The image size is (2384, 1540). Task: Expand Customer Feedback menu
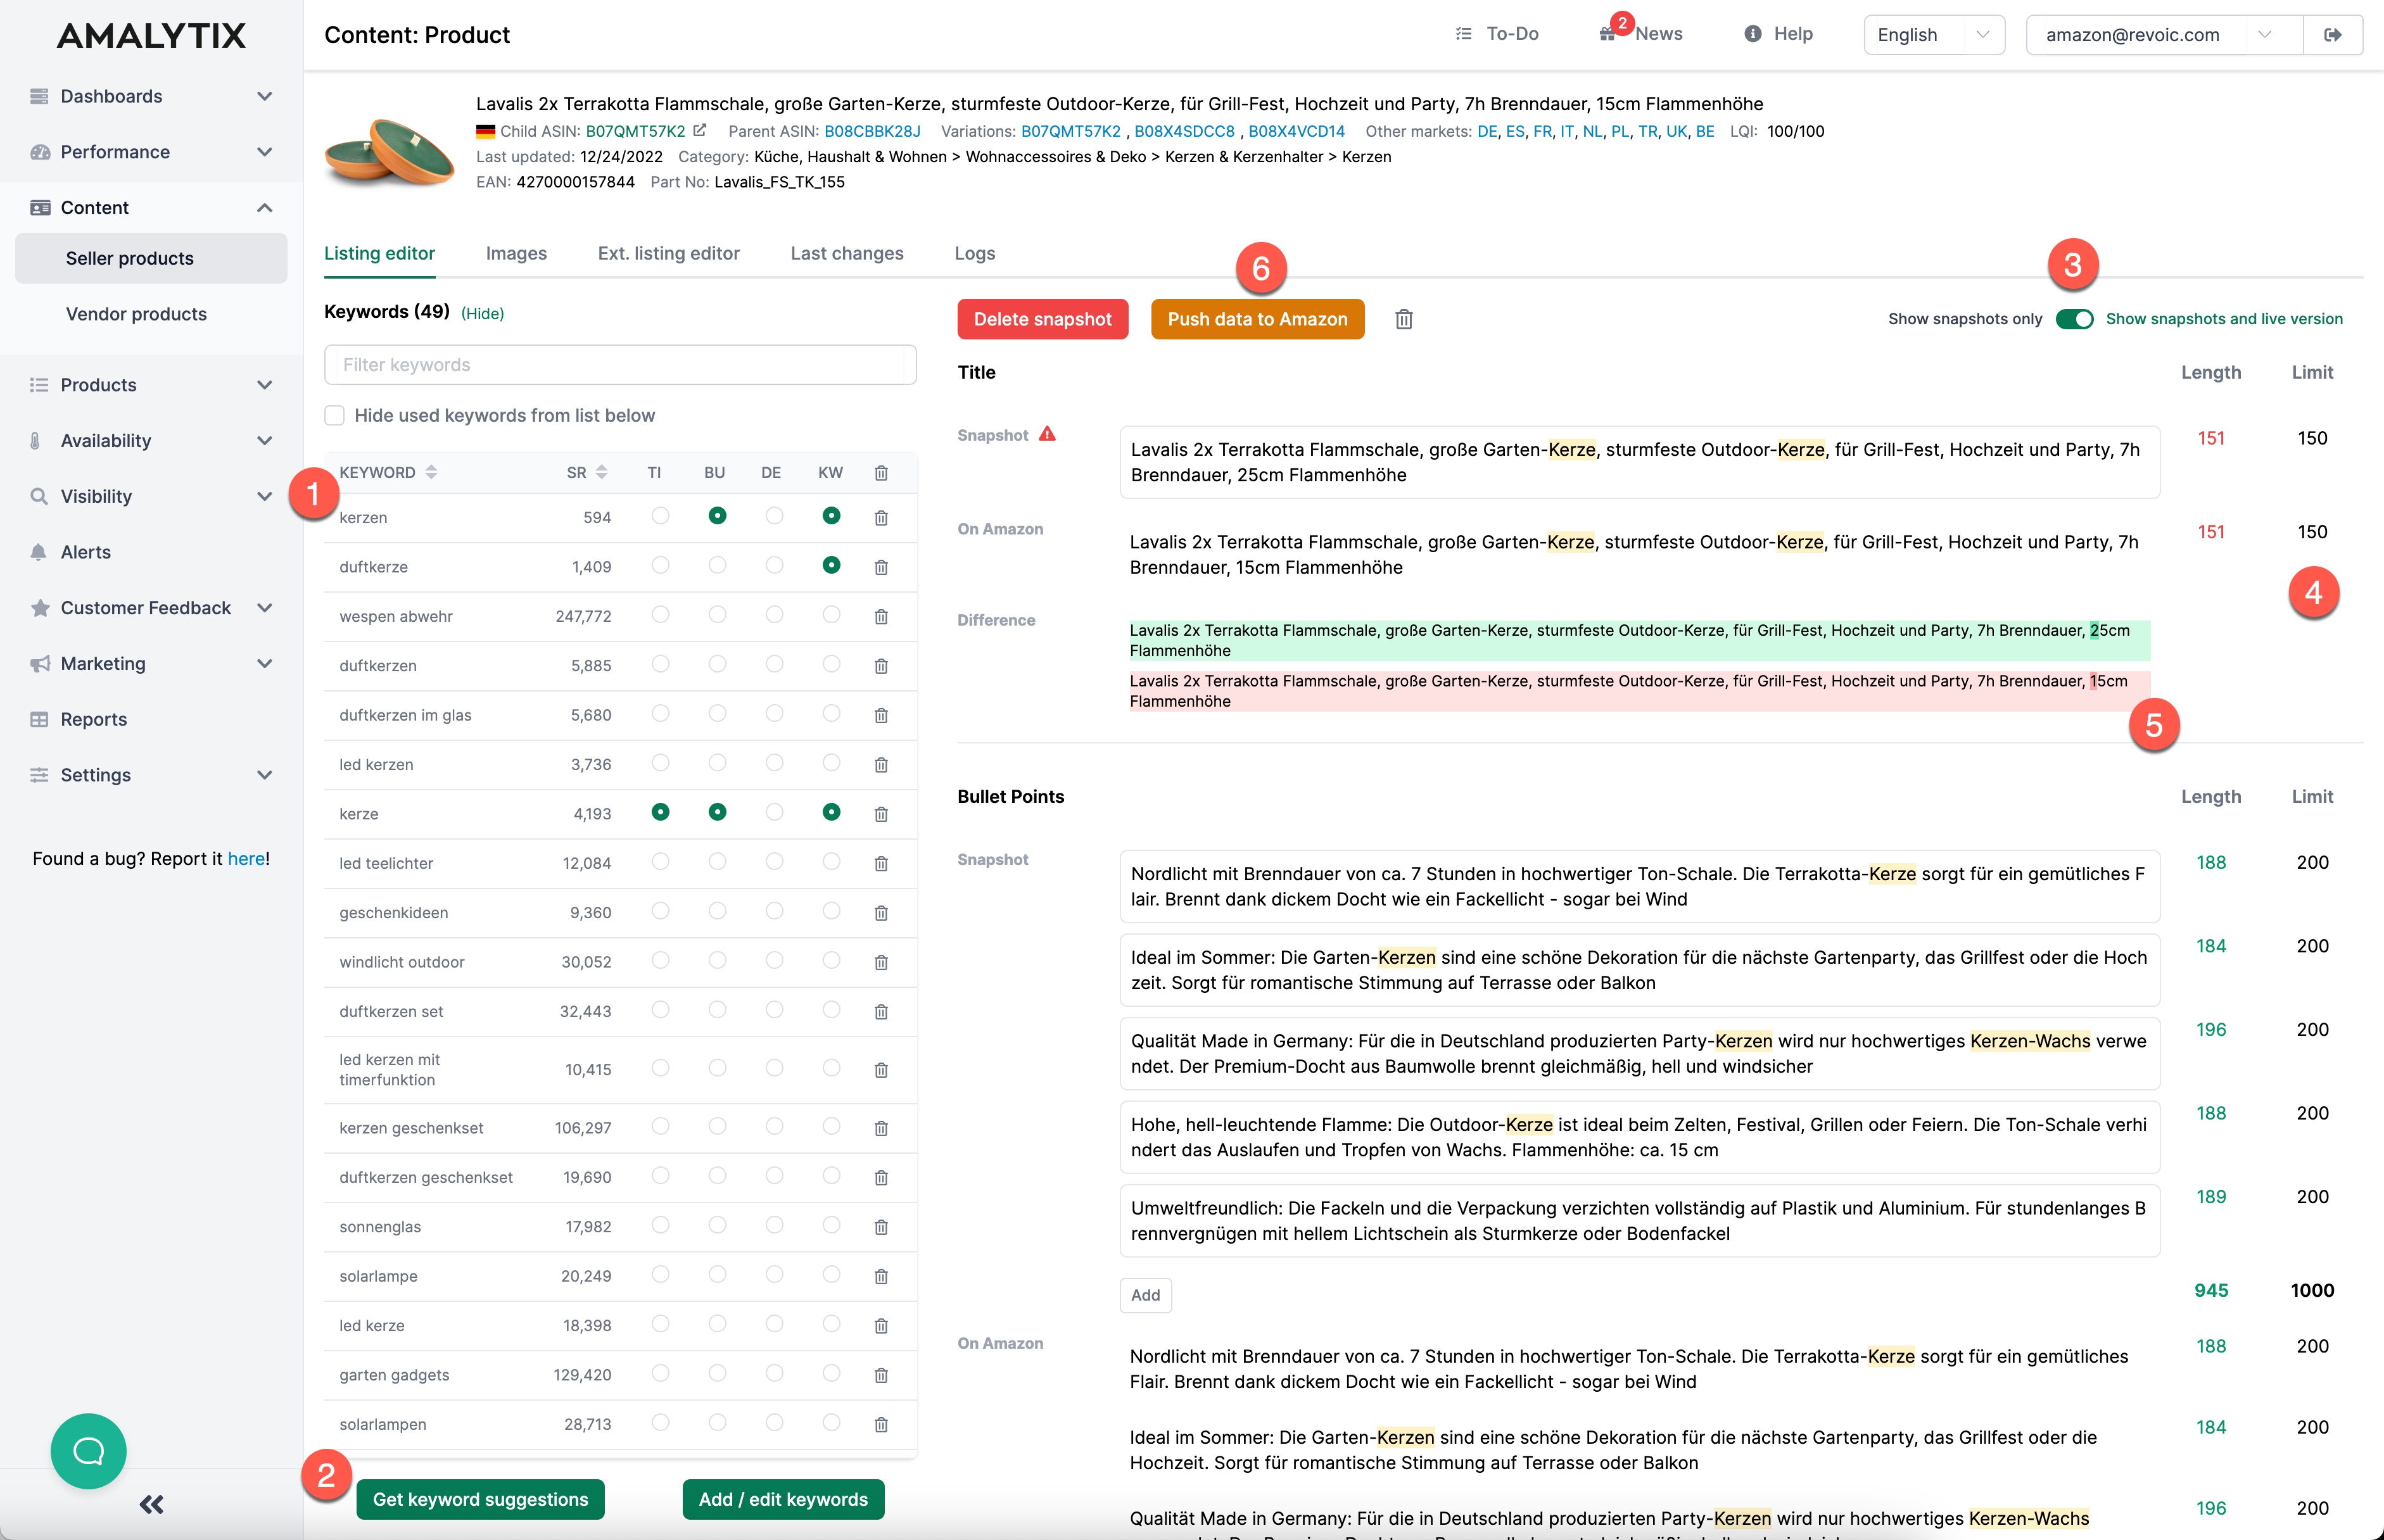(x=152, y=608)
